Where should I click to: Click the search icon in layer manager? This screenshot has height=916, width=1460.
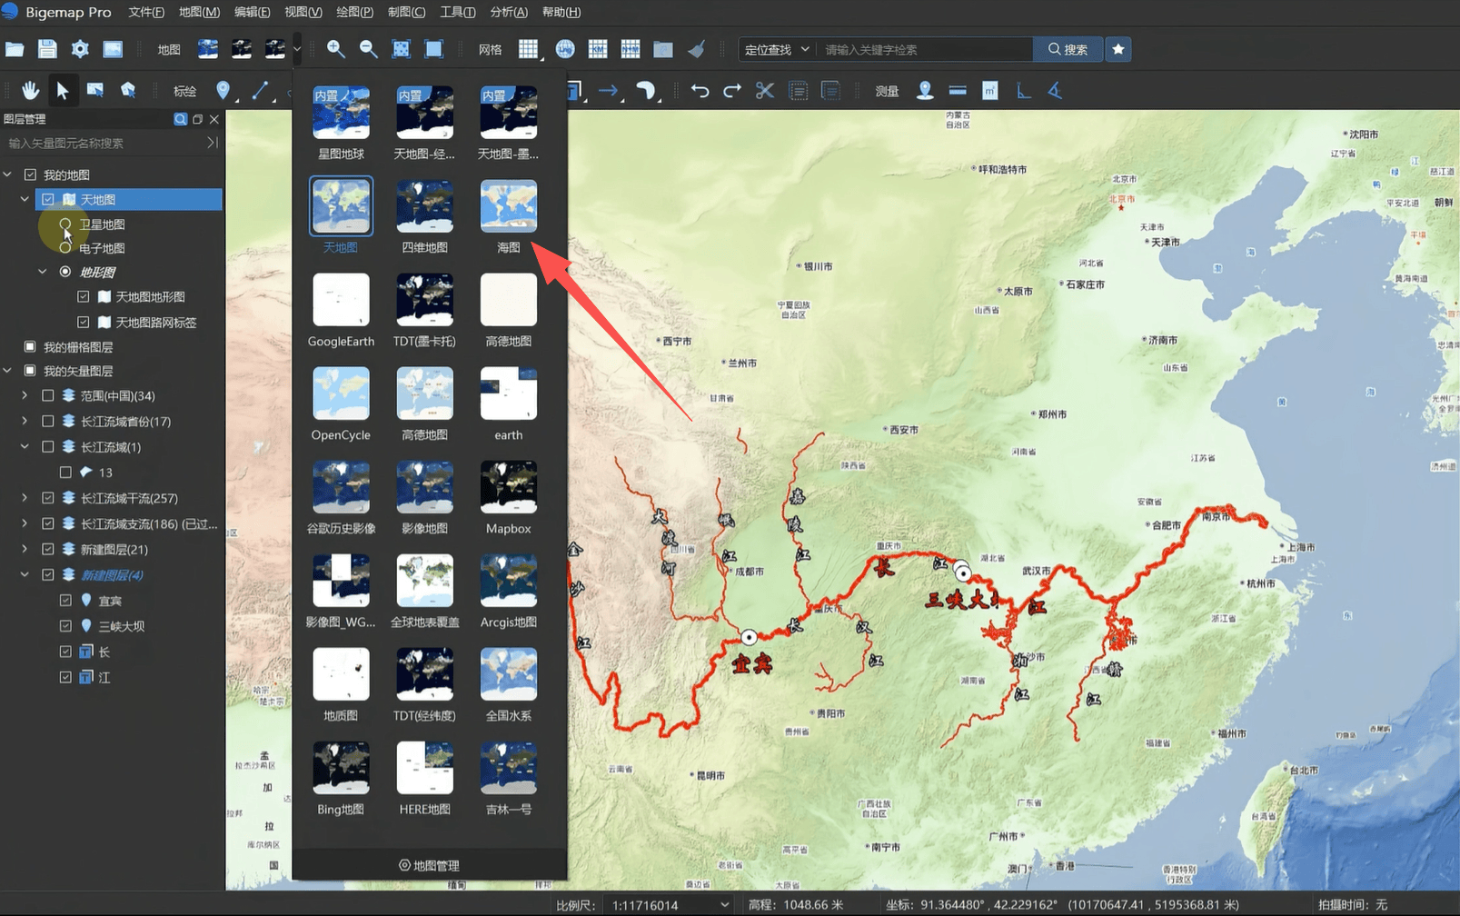click(181, 119)
